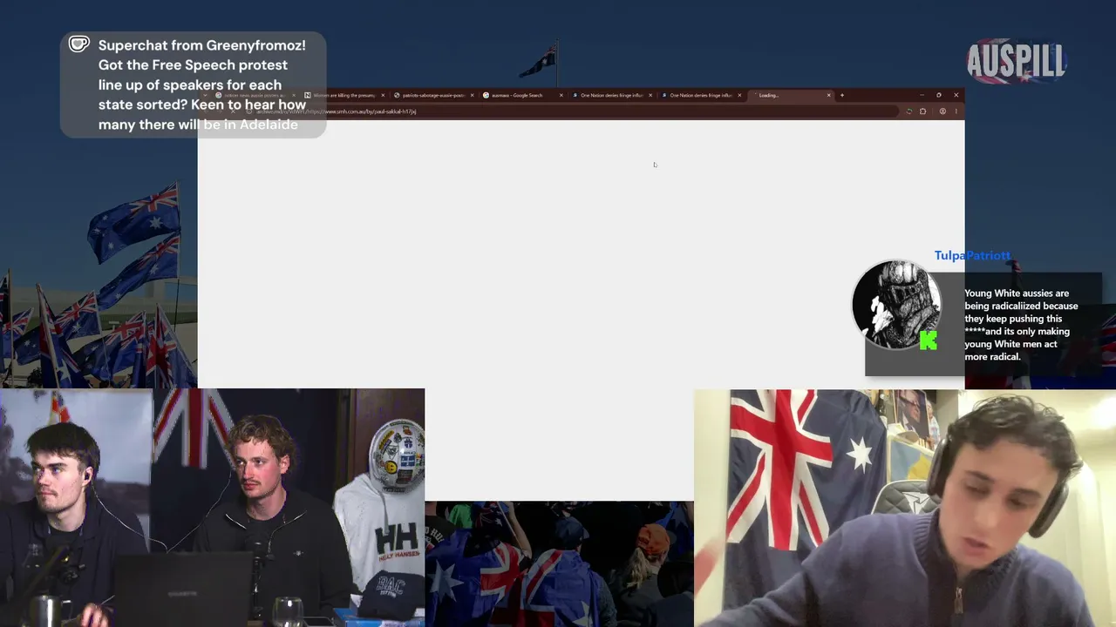Click the TulpaPatriott chat username
This screenshot has width=1116, height=627.
click(972, 255)
